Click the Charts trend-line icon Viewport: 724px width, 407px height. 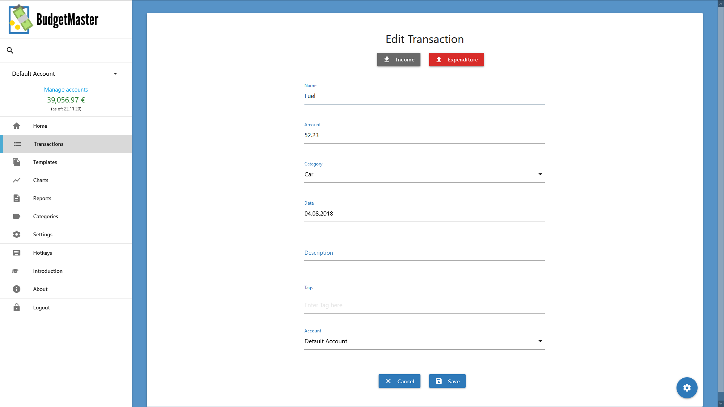pyautogui.click(x=17, y=180)
